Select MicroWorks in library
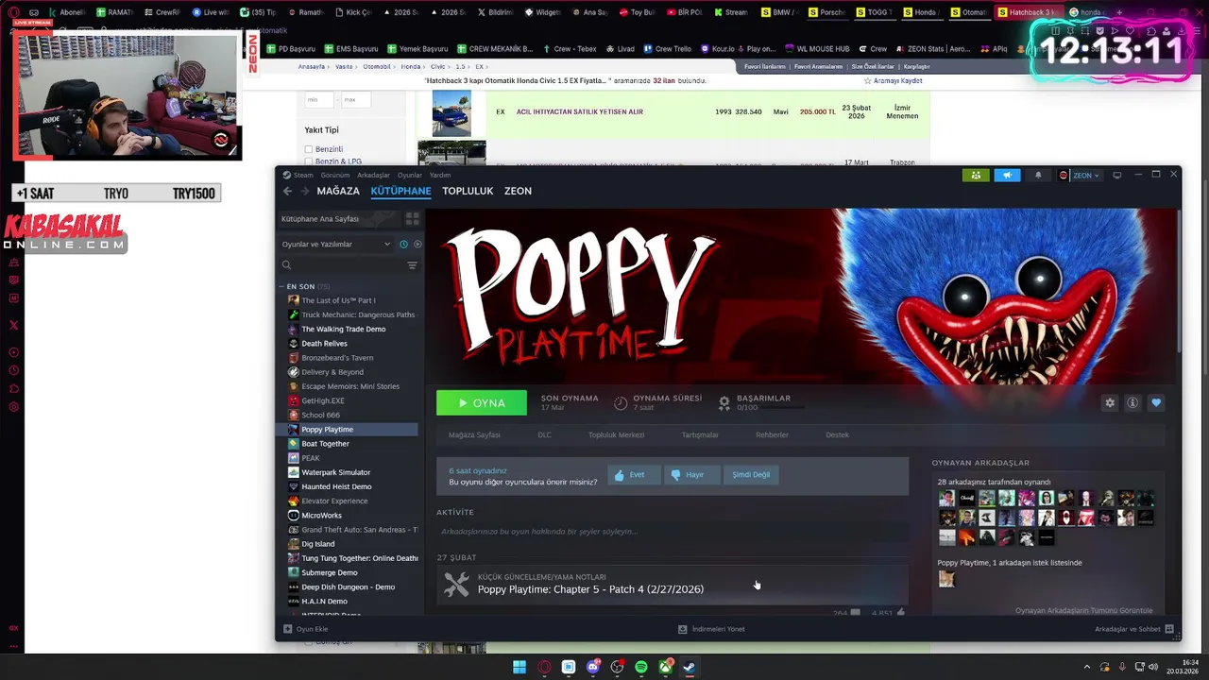The width and height of the screenshot is (1209, 680). point(321,516)
